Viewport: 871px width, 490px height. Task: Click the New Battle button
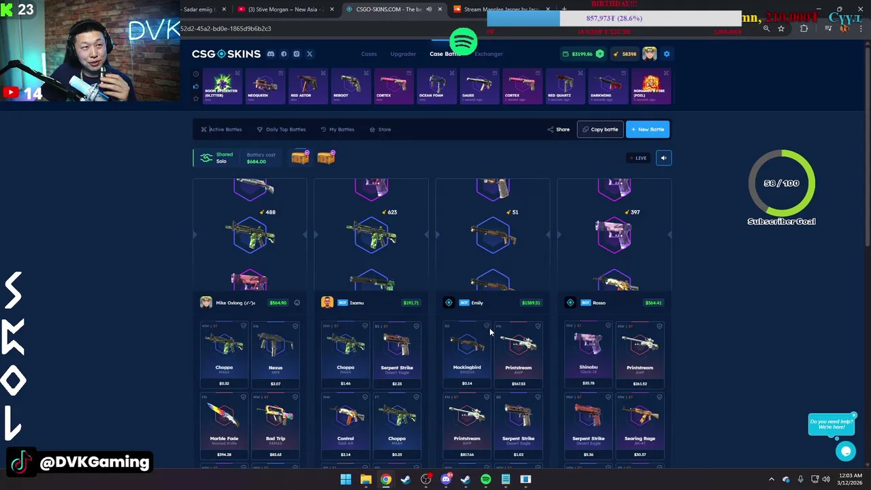coord(648,129)
